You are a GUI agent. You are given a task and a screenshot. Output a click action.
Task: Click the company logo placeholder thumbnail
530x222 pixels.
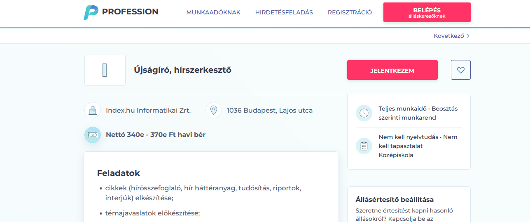coord(105,70)
